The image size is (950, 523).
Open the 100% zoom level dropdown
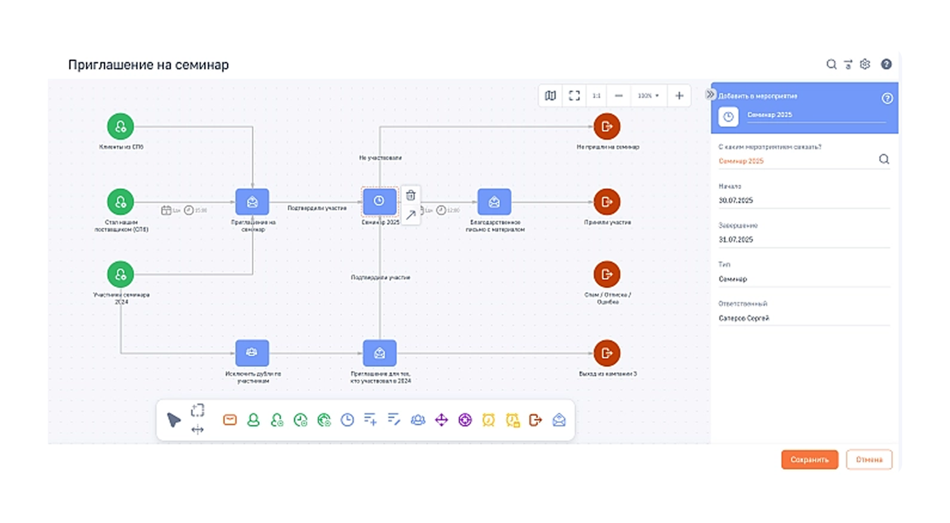click(x=648, y=96)
